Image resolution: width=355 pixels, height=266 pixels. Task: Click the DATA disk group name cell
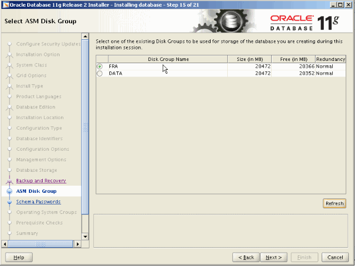click(168, 73)
